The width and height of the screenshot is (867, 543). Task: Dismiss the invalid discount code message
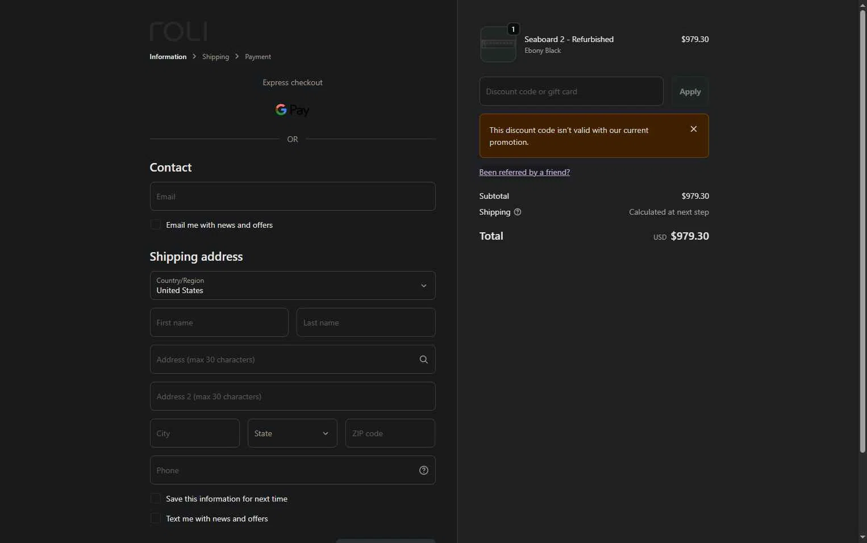click(x=693, y=129)
